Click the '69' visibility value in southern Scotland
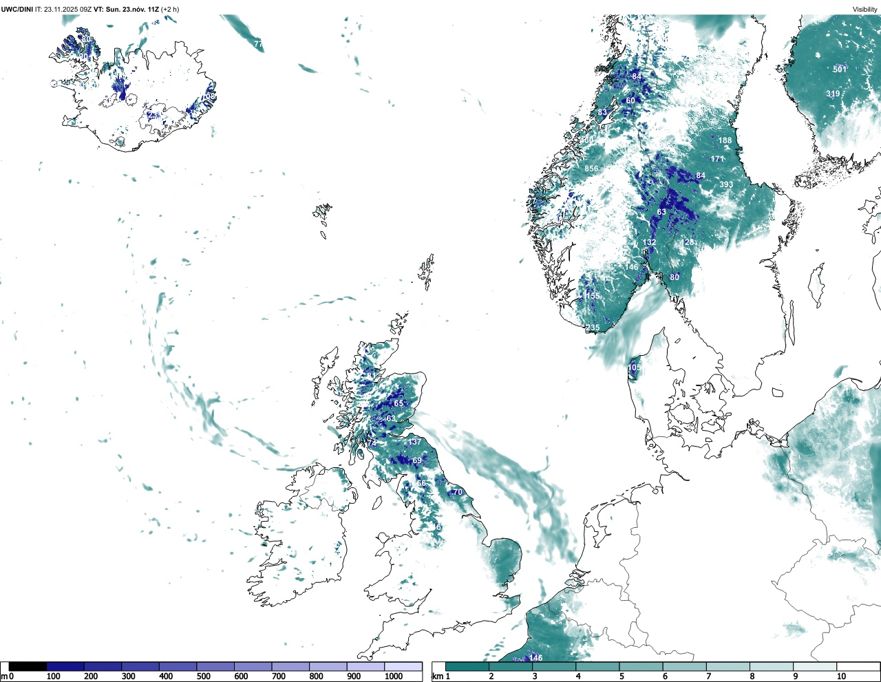 click(x=417, y=460)
